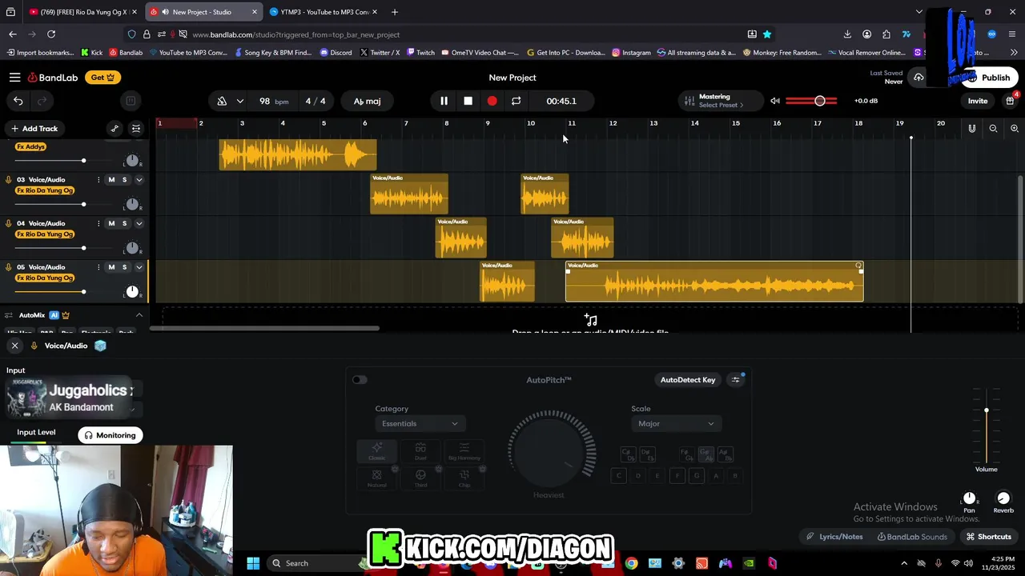Select the Big Harmony AutoPitch effect
Image resolution: width=1025 pixels, height=576 pixels.
click(464, 451)
